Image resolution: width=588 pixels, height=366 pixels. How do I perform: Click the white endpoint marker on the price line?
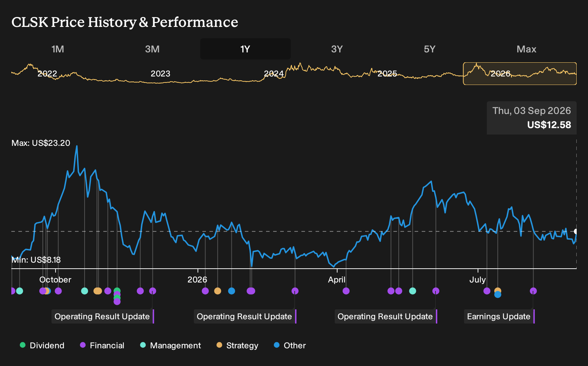click(x=576, y=231)
